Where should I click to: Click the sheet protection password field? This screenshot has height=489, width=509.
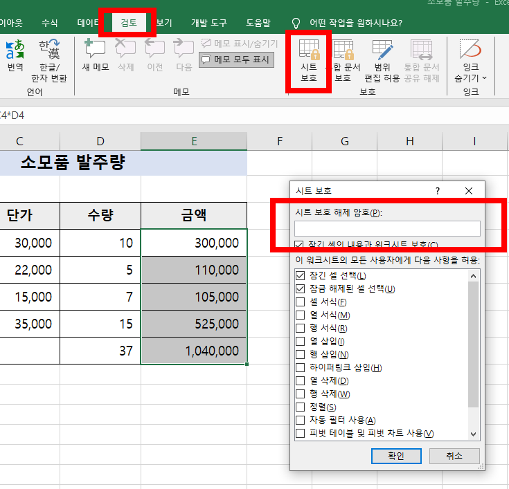pyautogui.click(x=387, y=229)
